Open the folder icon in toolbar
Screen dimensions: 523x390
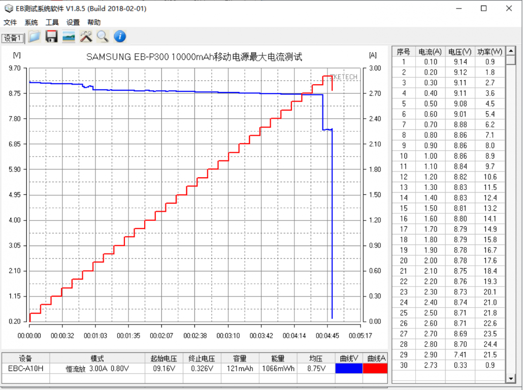[x=35, y=37]
